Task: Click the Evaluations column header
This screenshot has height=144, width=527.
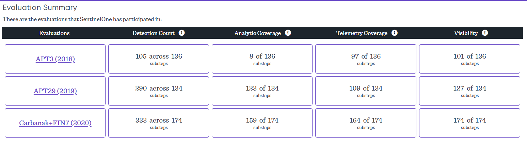Action: point(54,33)
